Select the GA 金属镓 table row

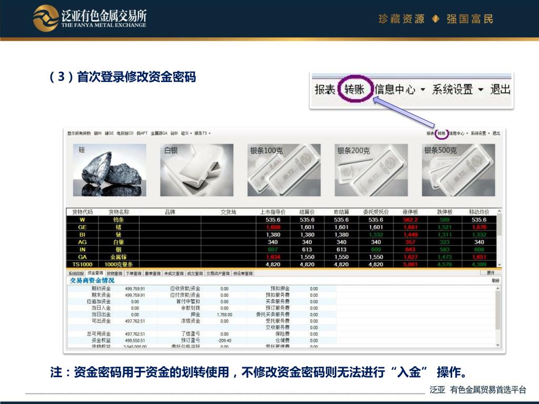coord(282,257)
